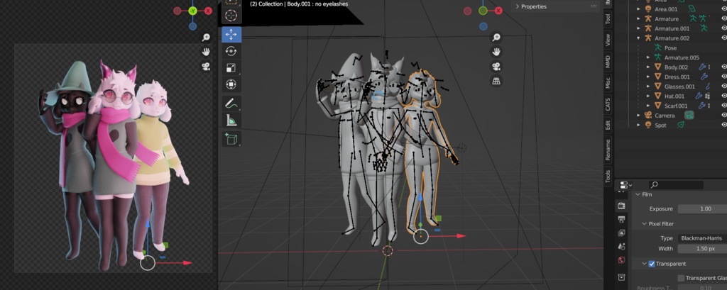Select Dress.001 object in outliner
727x290 pixels.
(677, 77)
